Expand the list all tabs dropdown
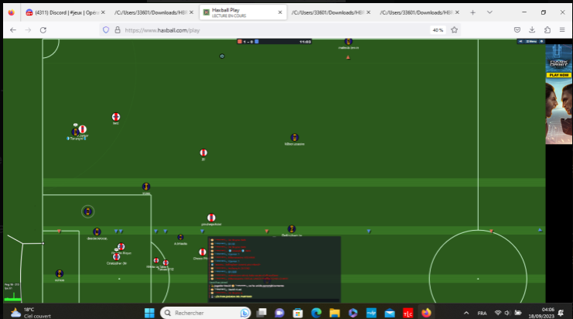Viewport: 573px width, 319px height. pyautogui.click(x=487, y=12)
